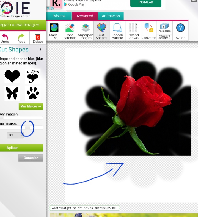Click the Más Marcos button
This screenshot has height=217, width=198.
click(x=31, y=106)
